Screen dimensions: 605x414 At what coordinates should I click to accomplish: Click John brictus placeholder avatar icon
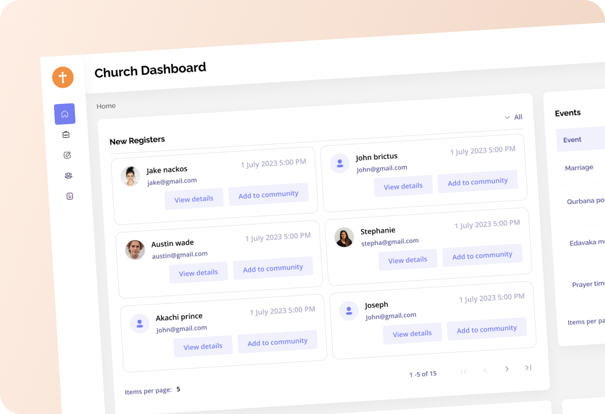[x=339, y=164]
